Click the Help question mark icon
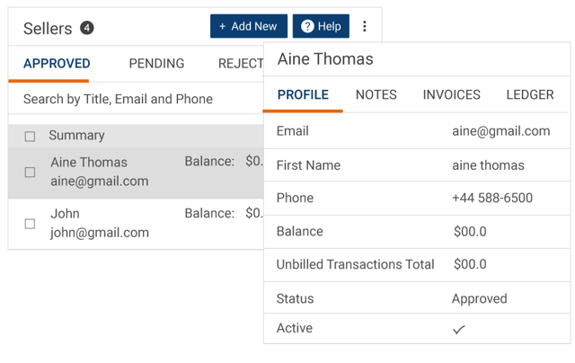 [308, 27]
